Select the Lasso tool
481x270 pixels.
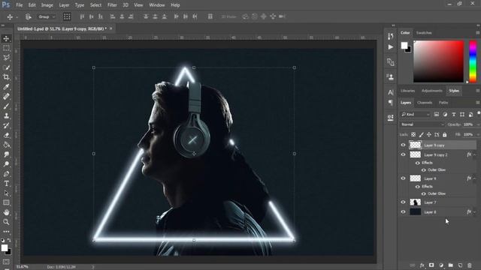click(x=6, y=58)
